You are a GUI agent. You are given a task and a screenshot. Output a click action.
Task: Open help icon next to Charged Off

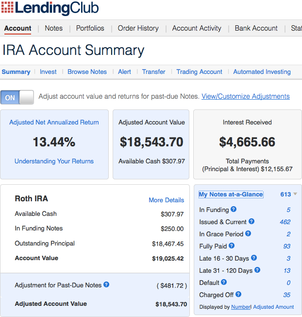pos(238,294)
